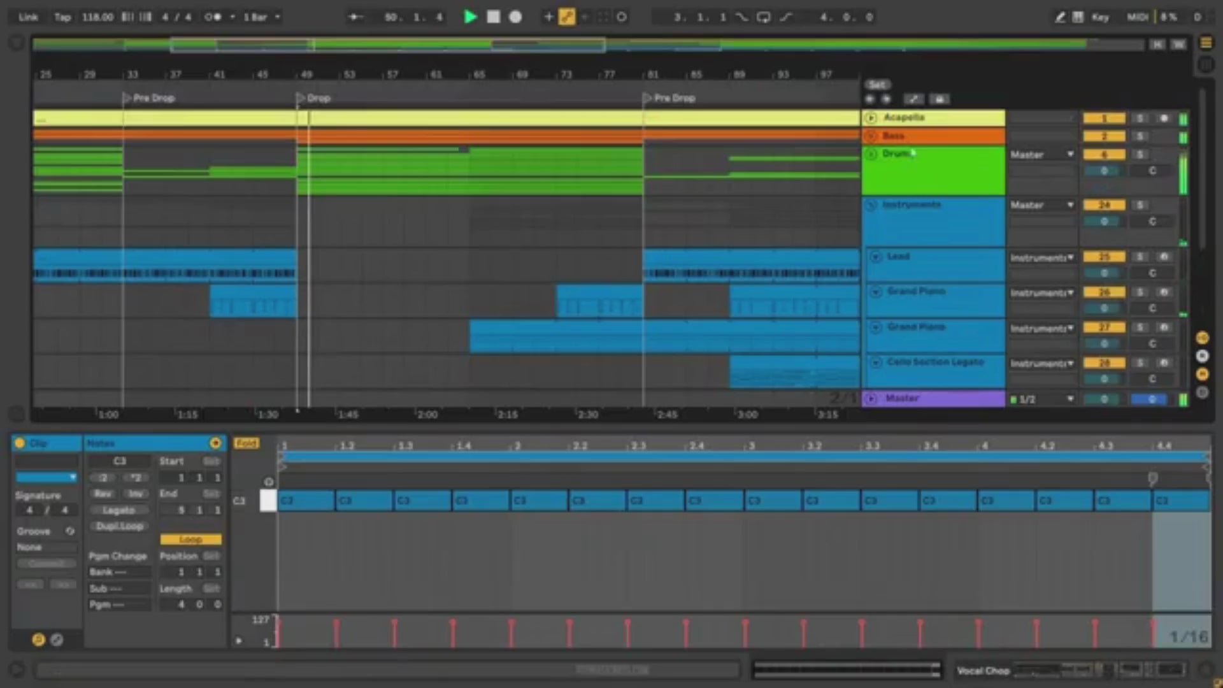Open the 1 Bar quantization menu
This screenshot has width=1223, height=688.
[x=261, y=17]
